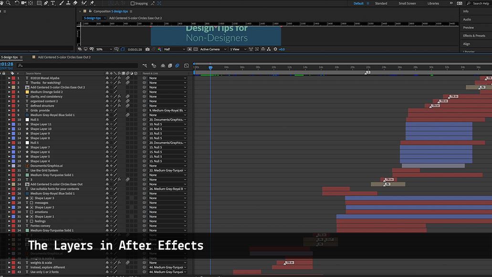Open the timeline Graph Editor

[x=187, y=65]
